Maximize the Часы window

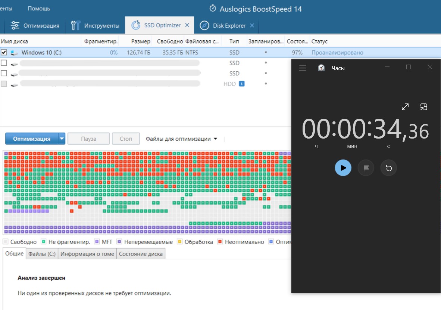tap(409, 67)
